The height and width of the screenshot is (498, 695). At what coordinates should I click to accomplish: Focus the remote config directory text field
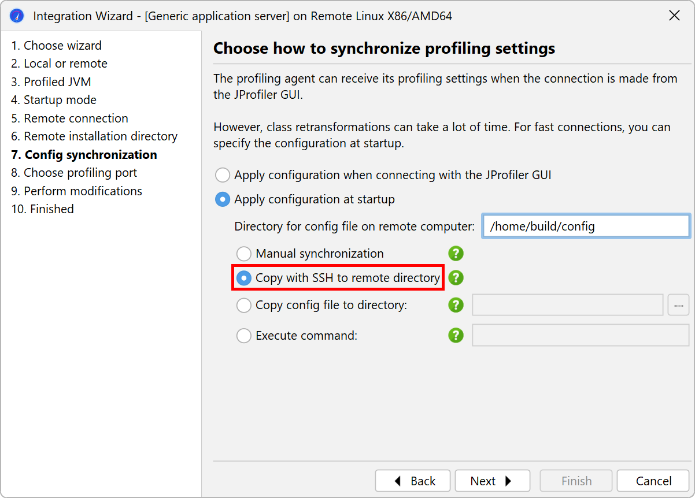(585, 226)
